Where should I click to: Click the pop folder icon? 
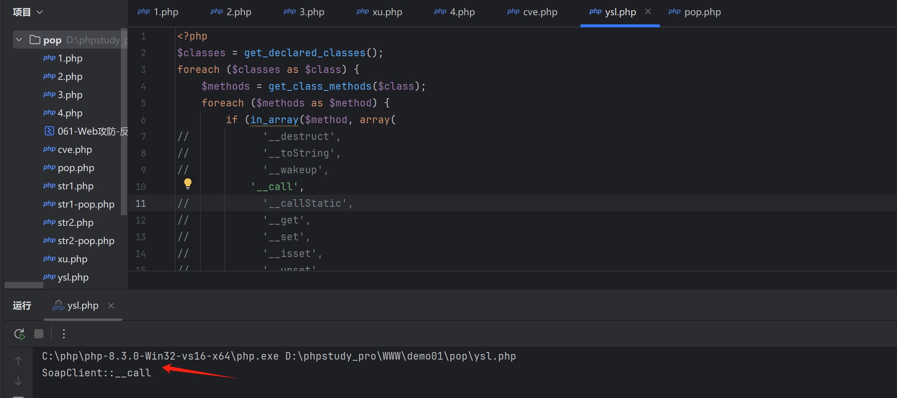click(x=35, y=40)
